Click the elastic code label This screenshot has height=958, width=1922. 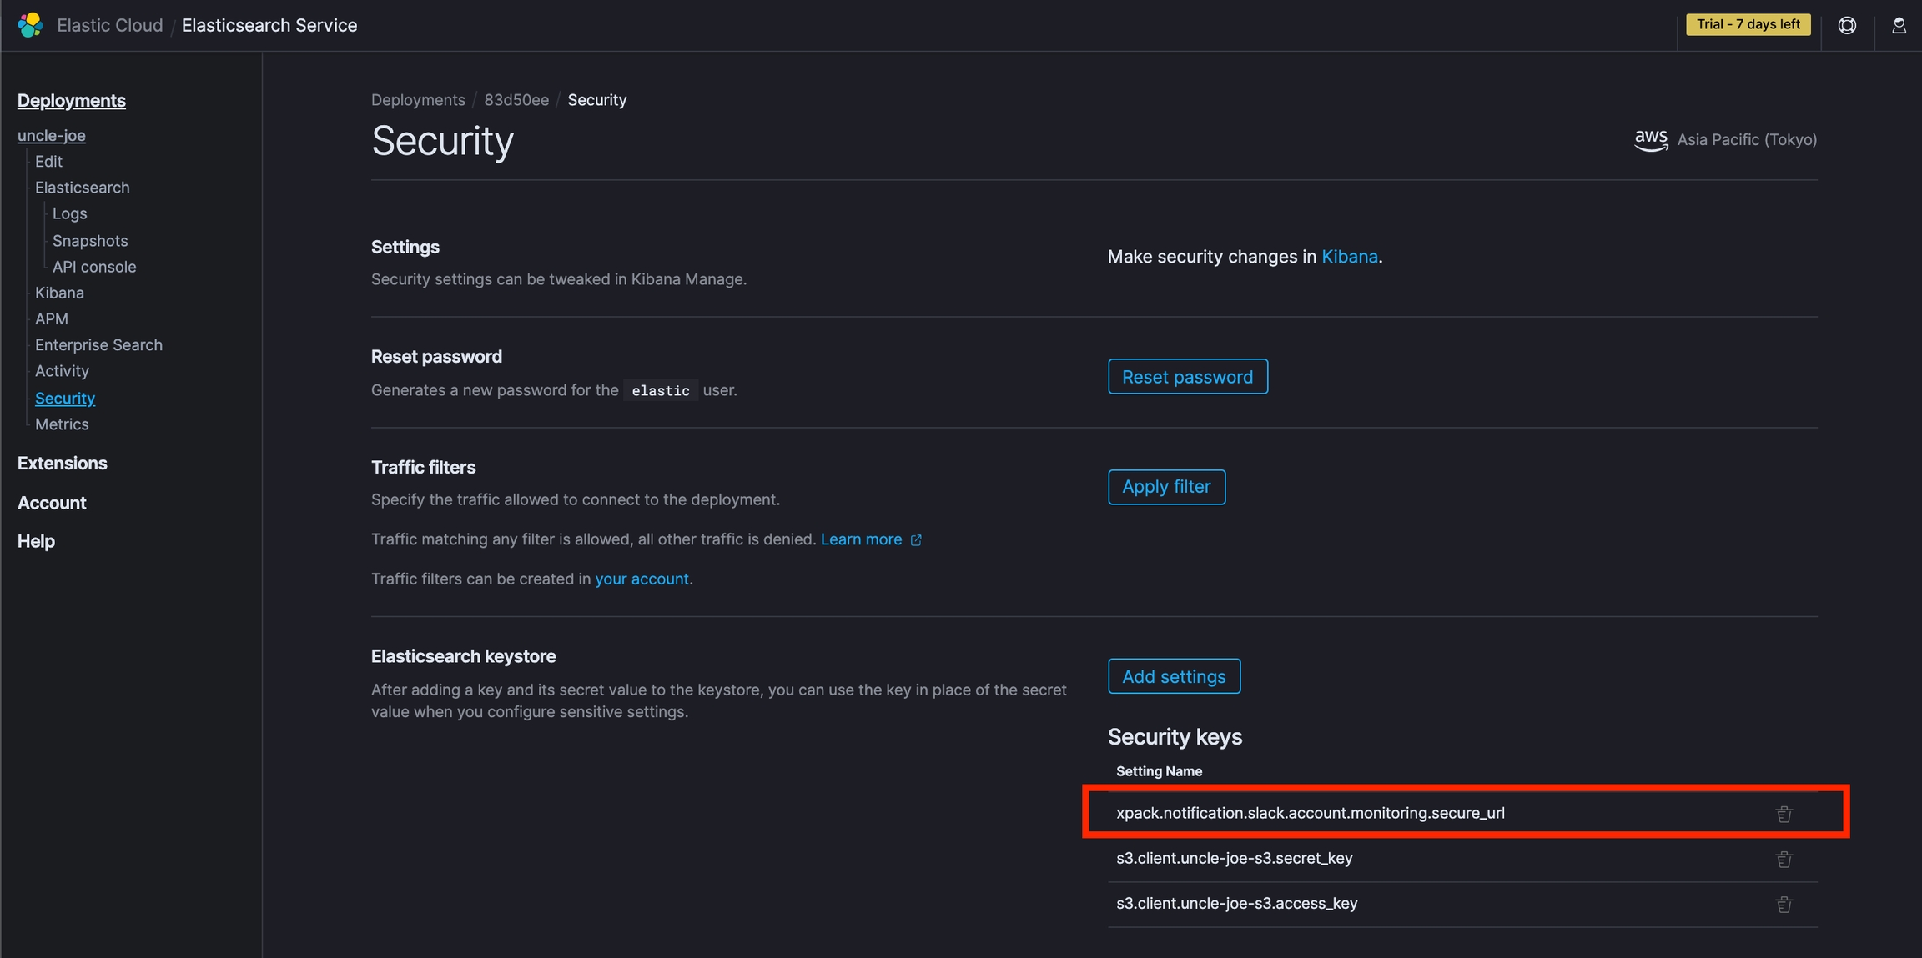[x=661, y=390]
